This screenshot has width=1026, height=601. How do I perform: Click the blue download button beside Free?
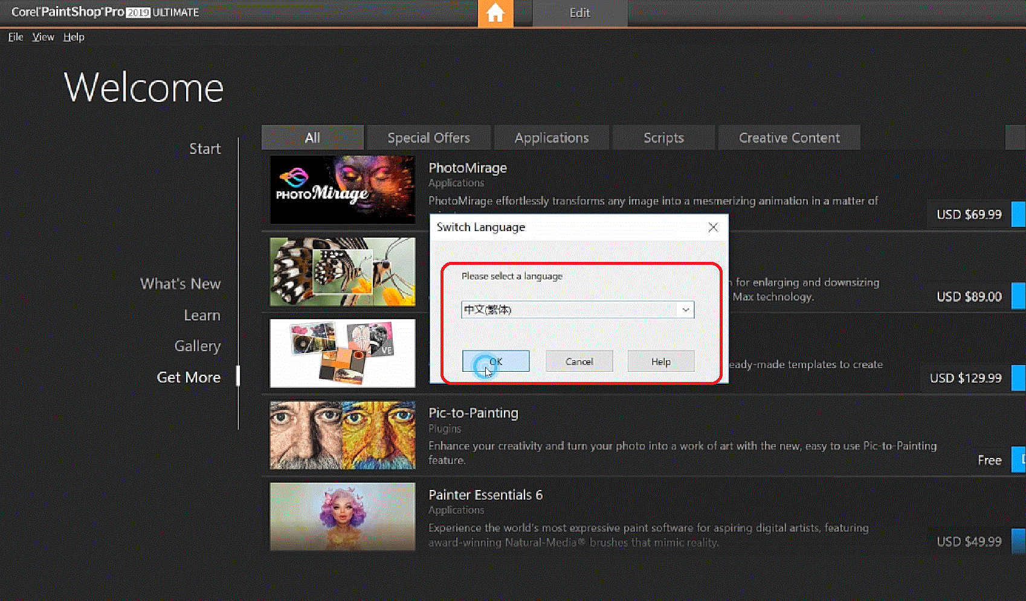[1019, 460]
